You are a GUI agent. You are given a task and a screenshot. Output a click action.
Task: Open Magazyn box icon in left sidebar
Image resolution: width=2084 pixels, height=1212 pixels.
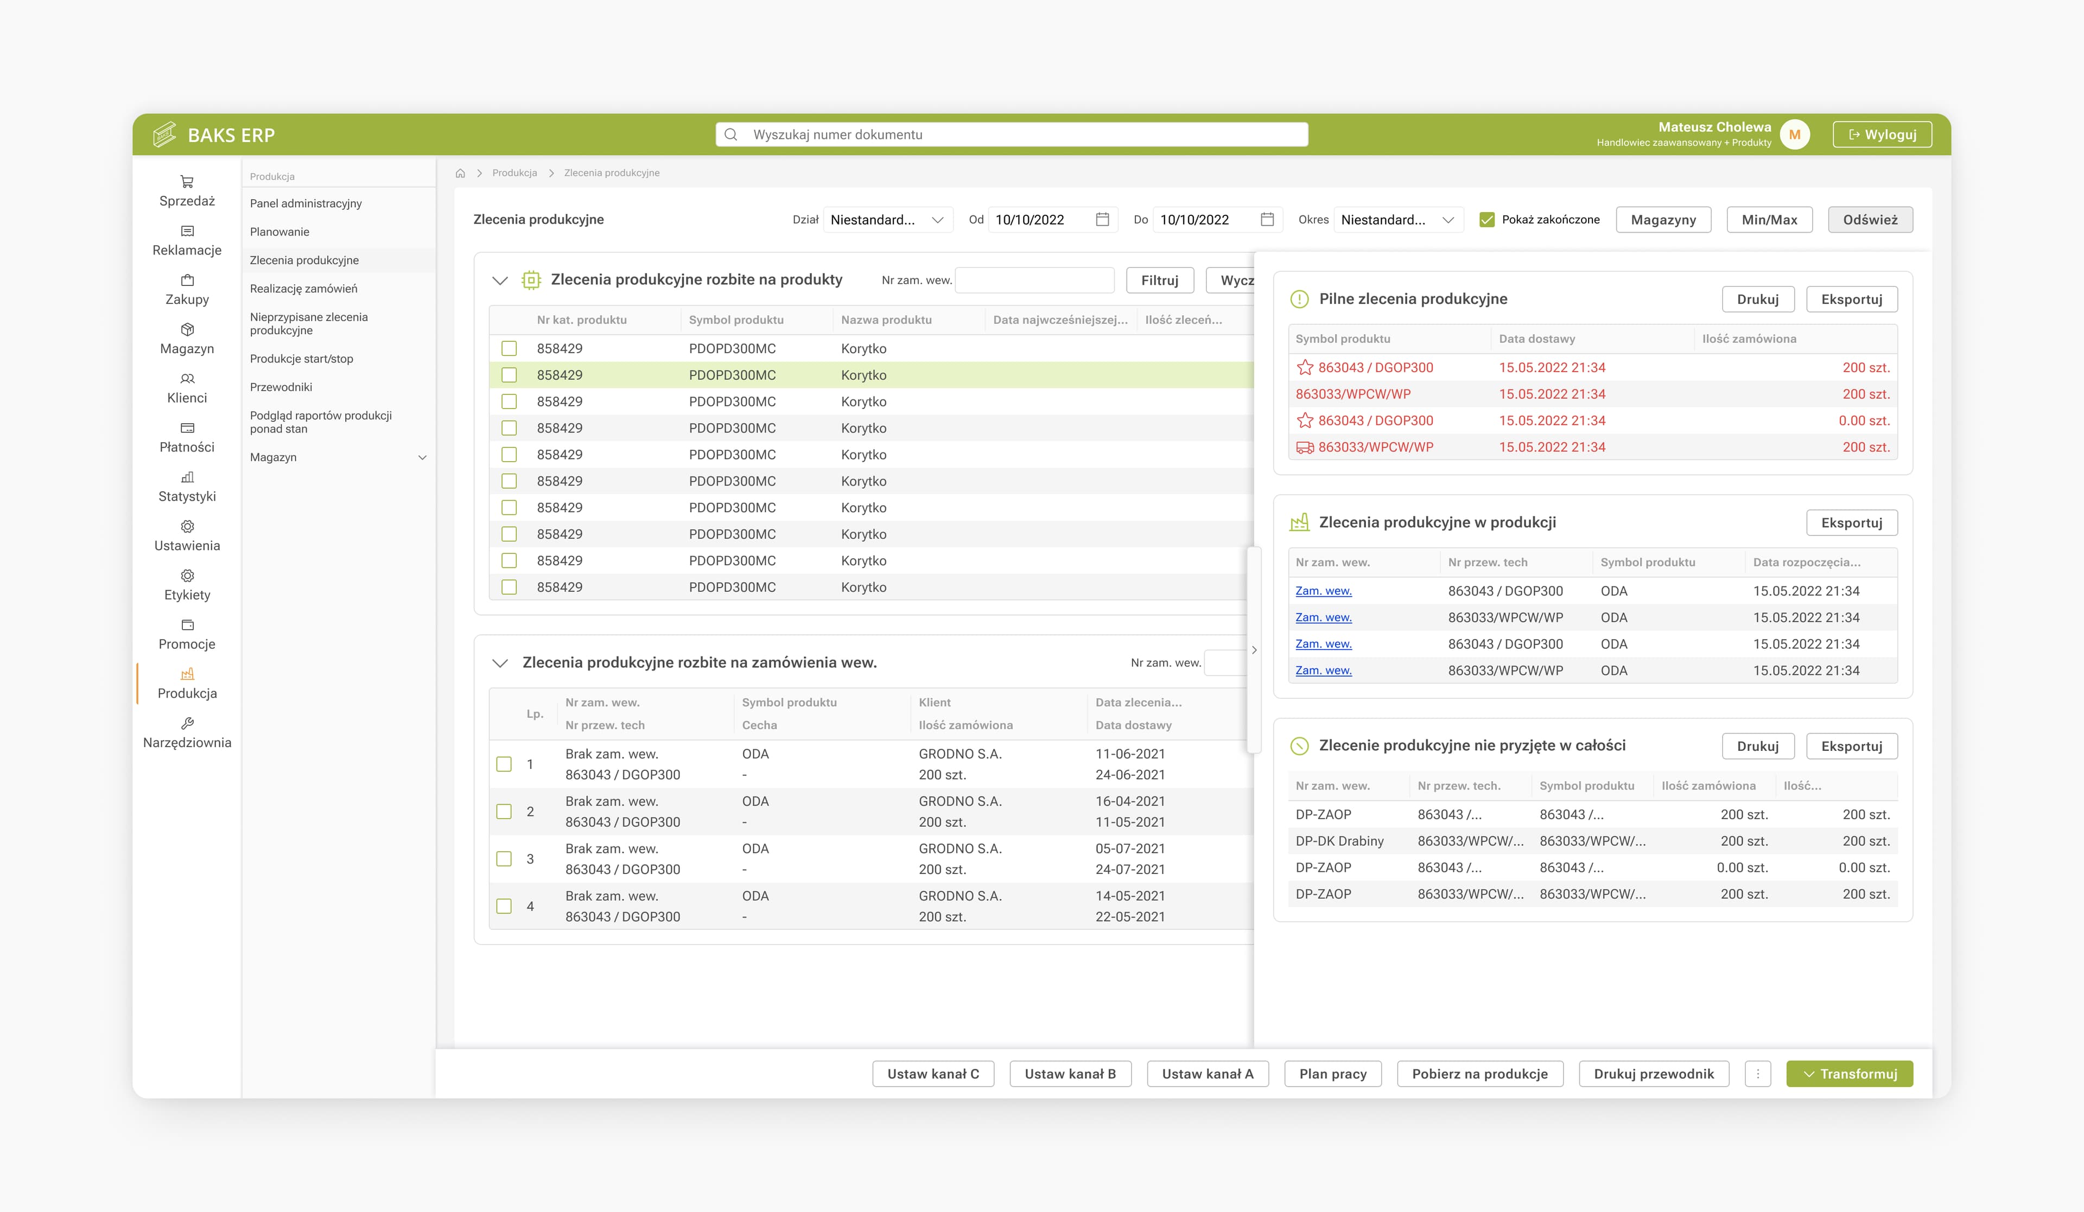click(x=187, y=329)
